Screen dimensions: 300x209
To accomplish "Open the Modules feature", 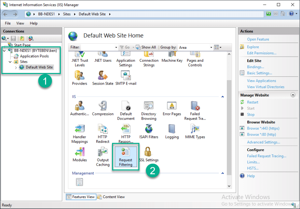I will tap(80, 154).
